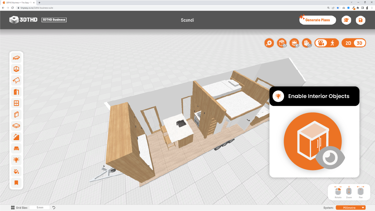
Task: Click the grid icon beside Grid Size
Action: point(13,208)
